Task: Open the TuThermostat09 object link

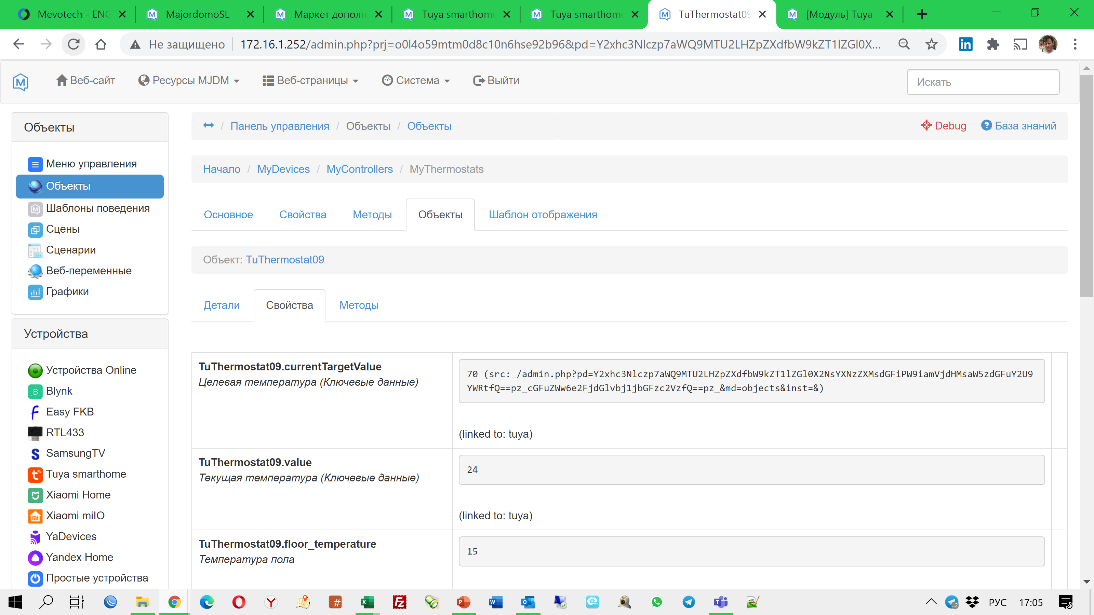Action: coord(284,260)
